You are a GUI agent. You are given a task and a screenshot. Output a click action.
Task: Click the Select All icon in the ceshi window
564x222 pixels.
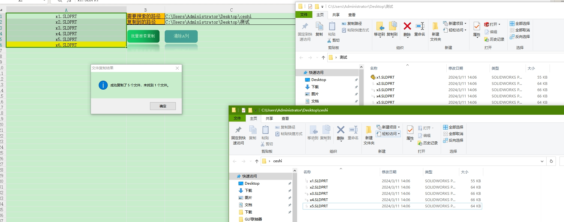coord(445,127)
